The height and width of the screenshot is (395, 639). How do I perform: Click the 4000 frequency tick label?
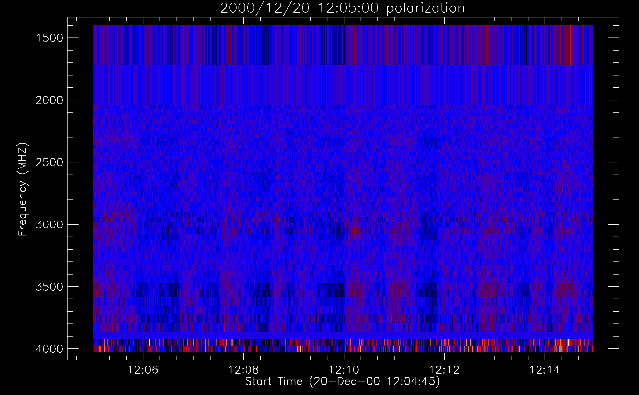click(49, 349)
